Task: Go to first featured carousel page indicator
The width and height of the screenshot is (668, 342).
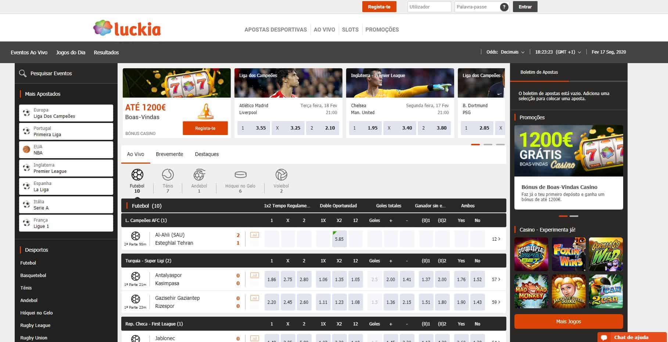Action: (475, 144)
